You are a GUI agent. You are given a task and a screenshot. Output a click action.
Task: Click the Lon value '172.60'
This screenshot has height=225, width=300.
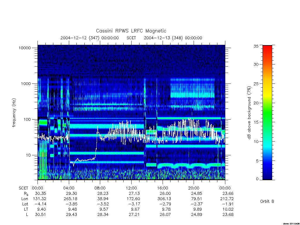pos(133,199)
